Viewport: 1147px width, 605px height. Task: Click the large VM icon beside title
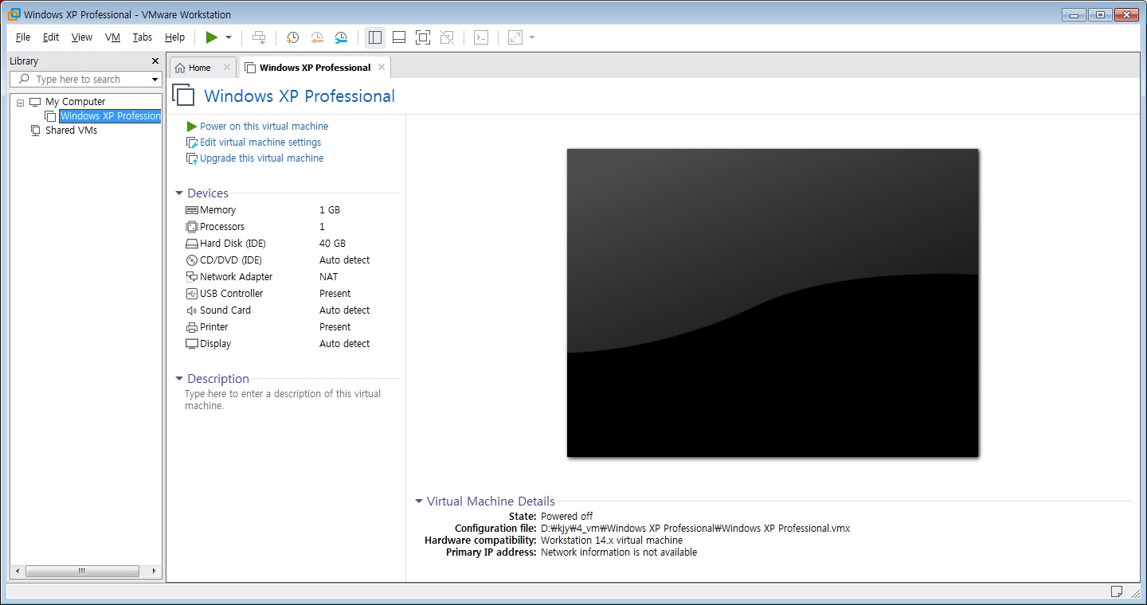pyautogui.click(x=183, y=95)
